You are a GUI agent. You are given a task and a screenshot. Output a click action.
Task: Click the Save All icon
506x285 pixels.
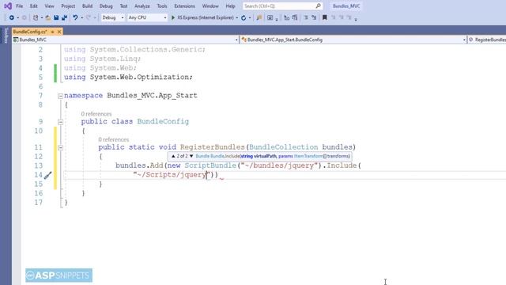64,17
